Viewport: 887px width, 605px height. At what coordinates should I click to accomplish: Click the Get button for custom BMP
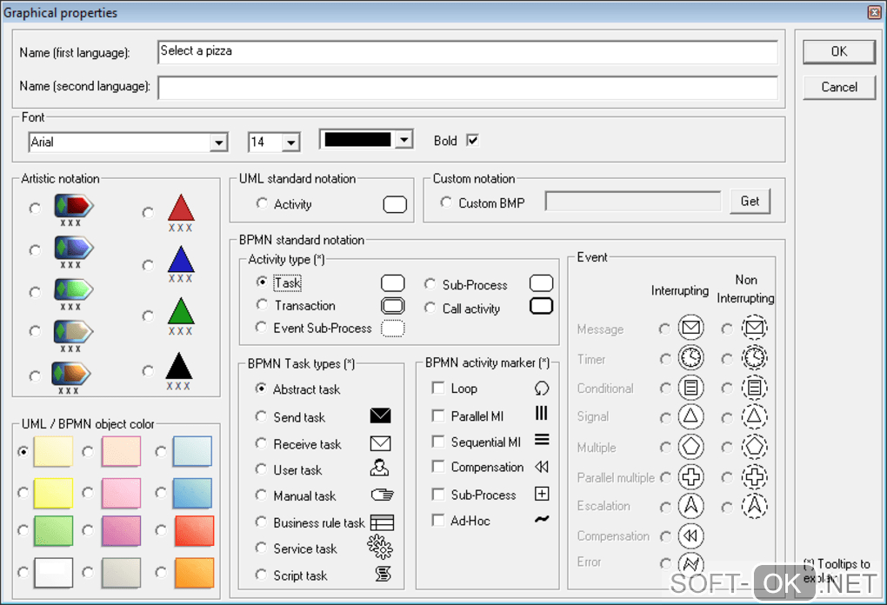point(750,202)
